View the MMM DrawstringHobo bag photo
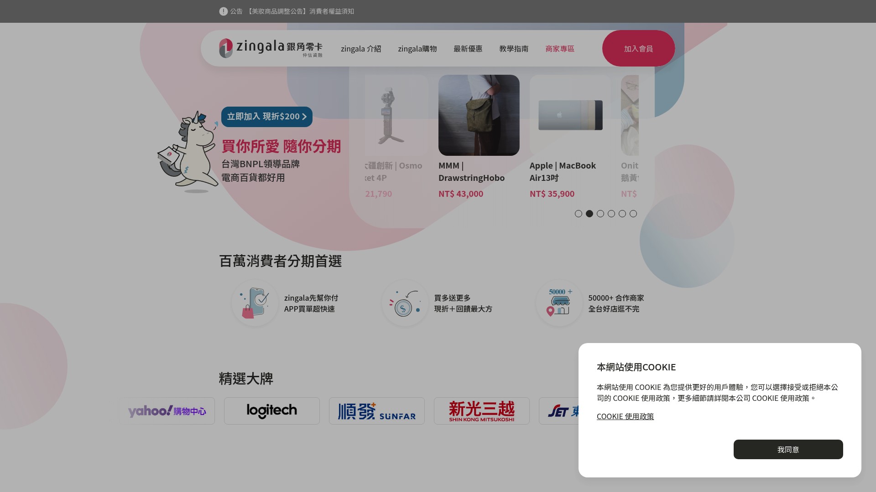 pos(479,115)
